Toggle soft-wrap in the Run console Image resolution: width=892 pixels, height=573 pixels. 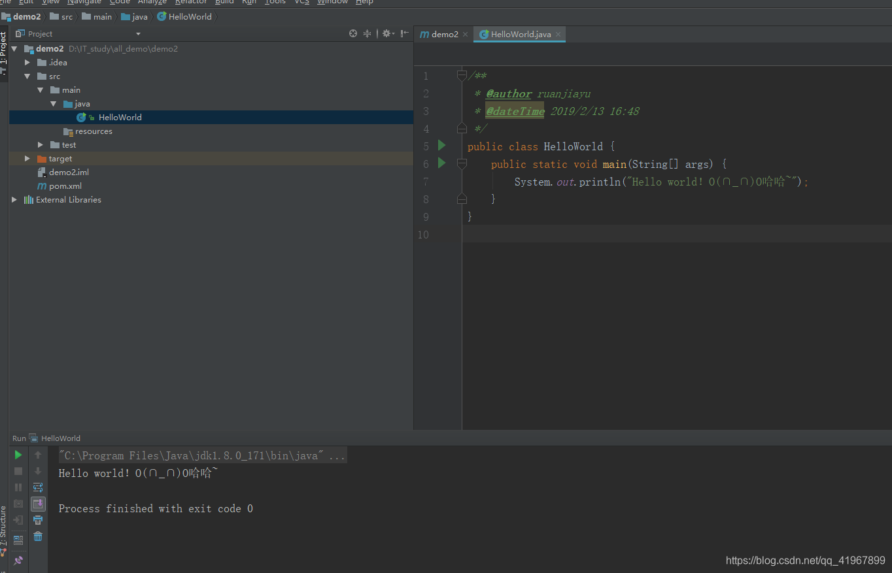tap(38, 487)
